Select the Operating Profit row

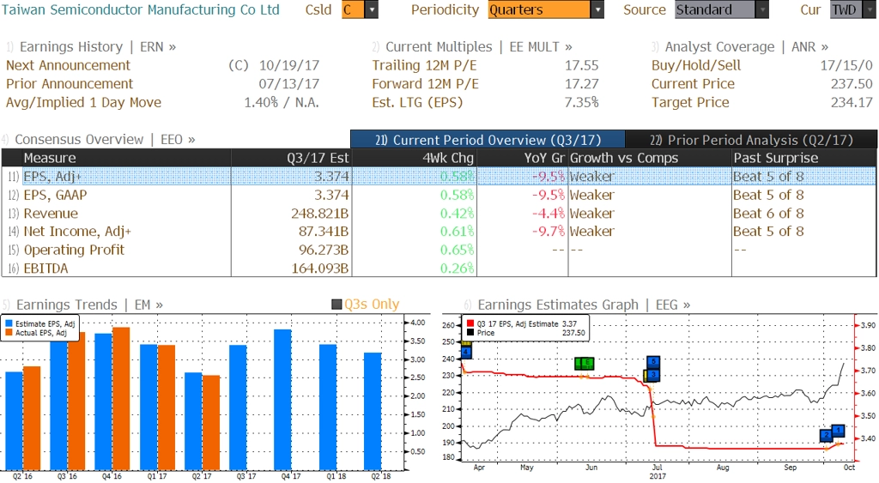pyautogui.click(x=439, y=250)
